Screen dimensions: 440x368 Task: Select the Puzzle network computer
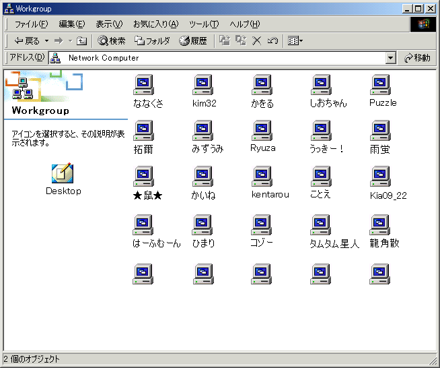pos(381,86)
